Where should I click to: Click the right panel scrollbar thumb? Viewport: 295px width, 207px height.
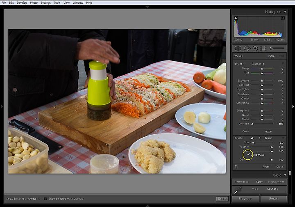(290, 173)
